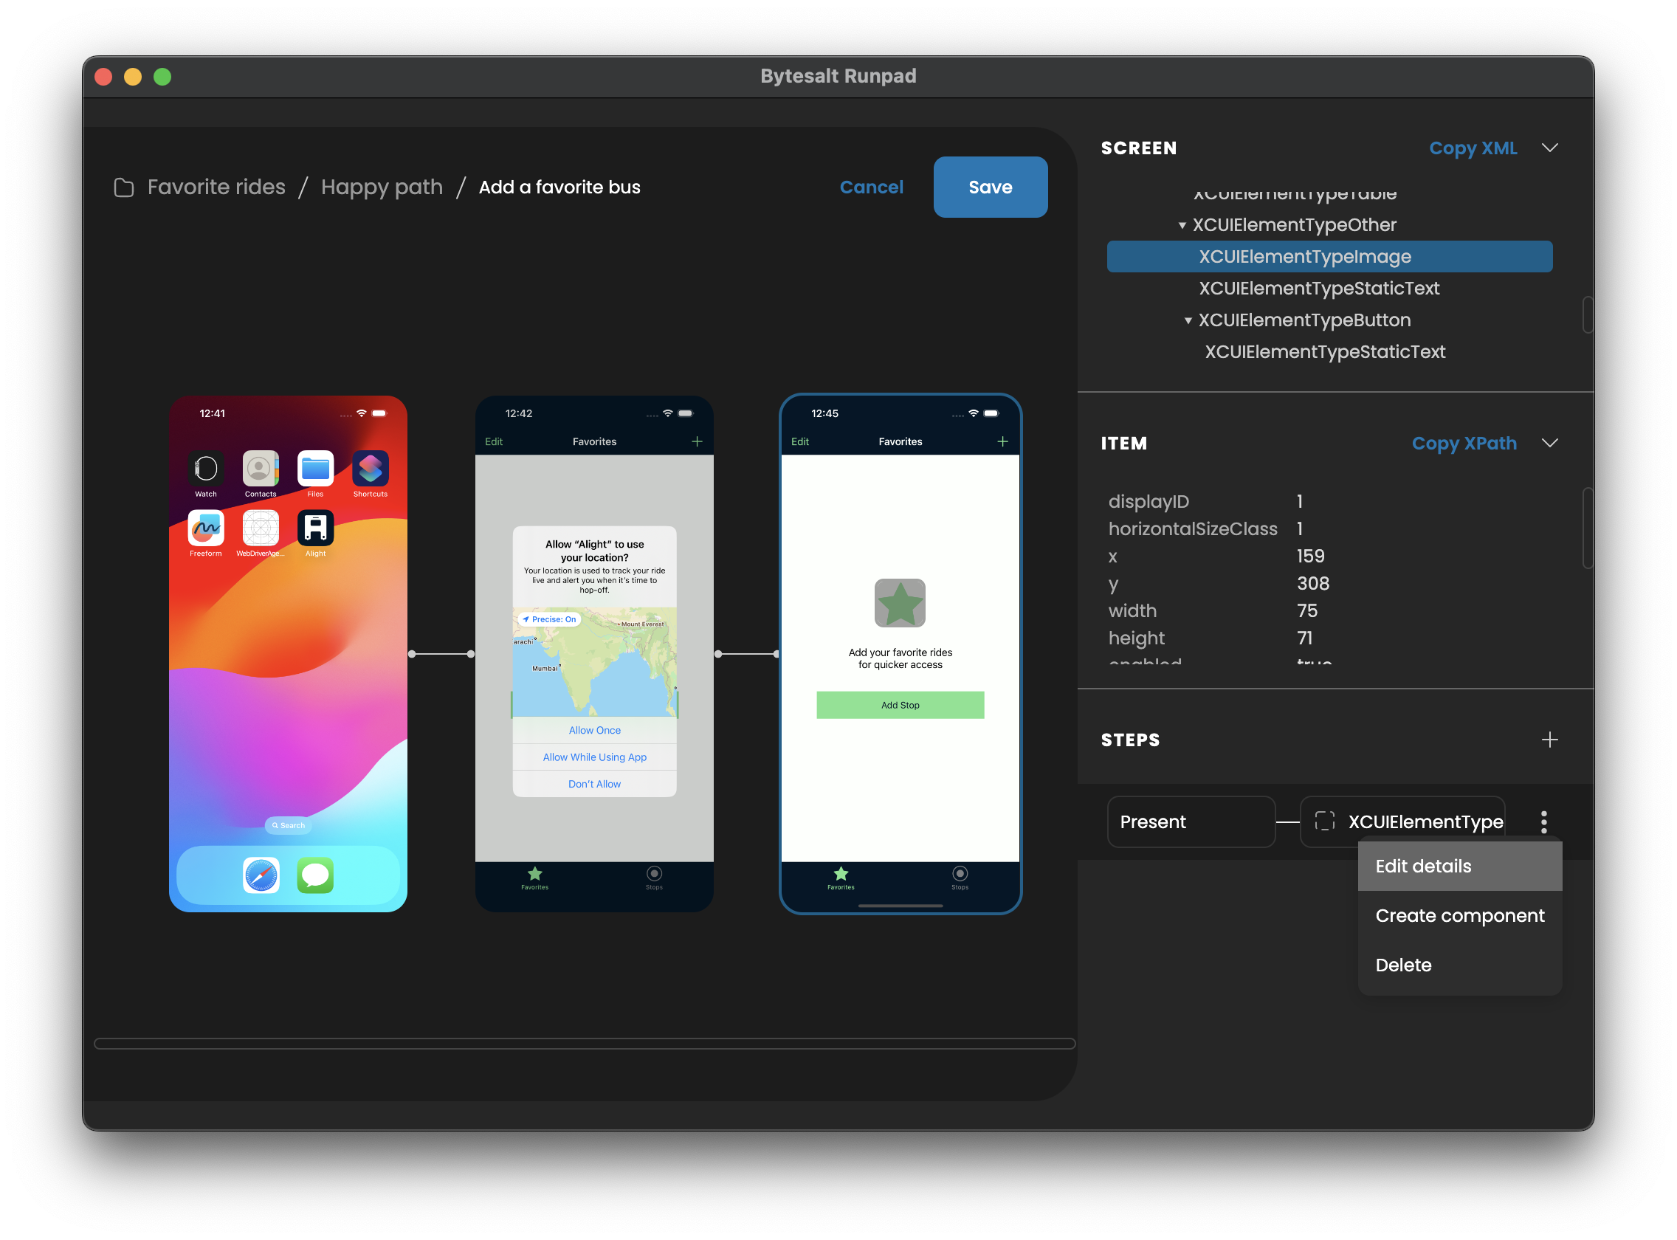Screen dimensions: 1677x1240
Task: Choose Edit details from context menu
Action: coord(1459,866)
